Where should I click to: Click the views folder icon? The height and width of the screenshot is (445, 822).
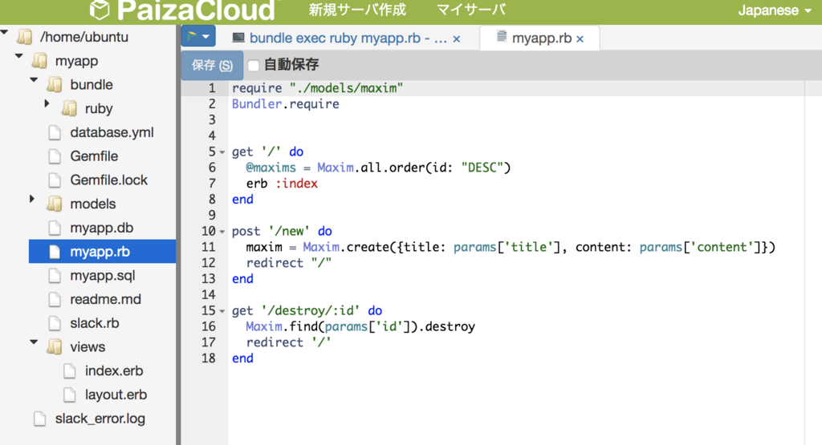(55, 347)
